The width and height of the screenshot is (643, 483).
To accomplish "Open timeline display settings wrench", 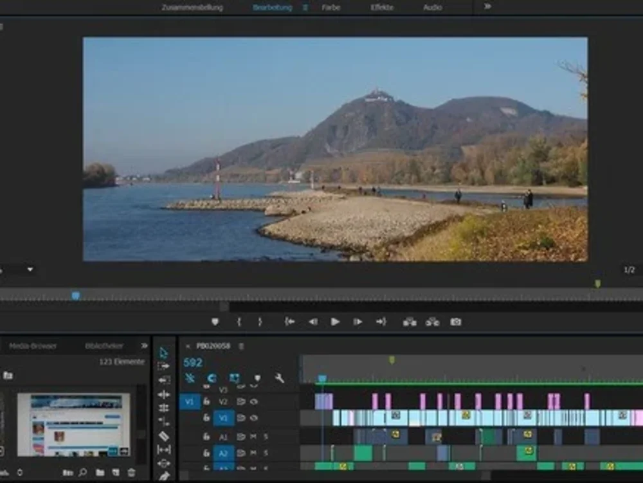I will 279,378.
